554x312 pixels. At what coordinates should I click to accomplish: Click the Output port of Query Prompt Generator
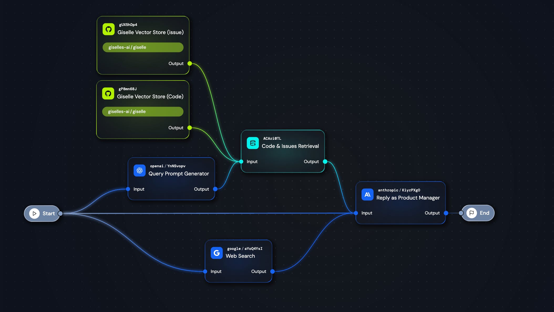tap(215, 189)
